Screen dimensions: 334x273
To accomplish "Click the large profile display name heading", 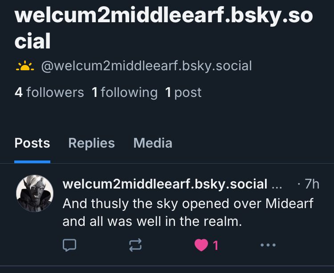I will pyautogui.click(x=163, y=28).
